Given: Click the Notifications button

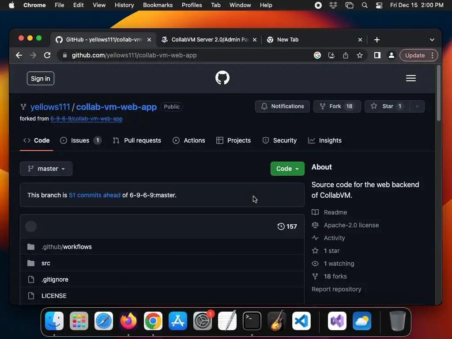Looking at the screenshot, I should (282, 106).
